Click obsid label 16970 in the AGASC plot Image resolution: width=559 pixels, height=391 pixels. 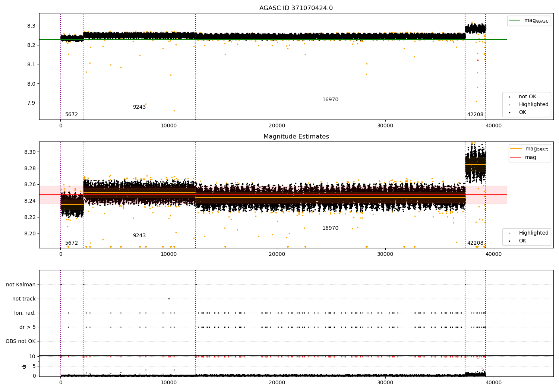click(x=330, y=100)
